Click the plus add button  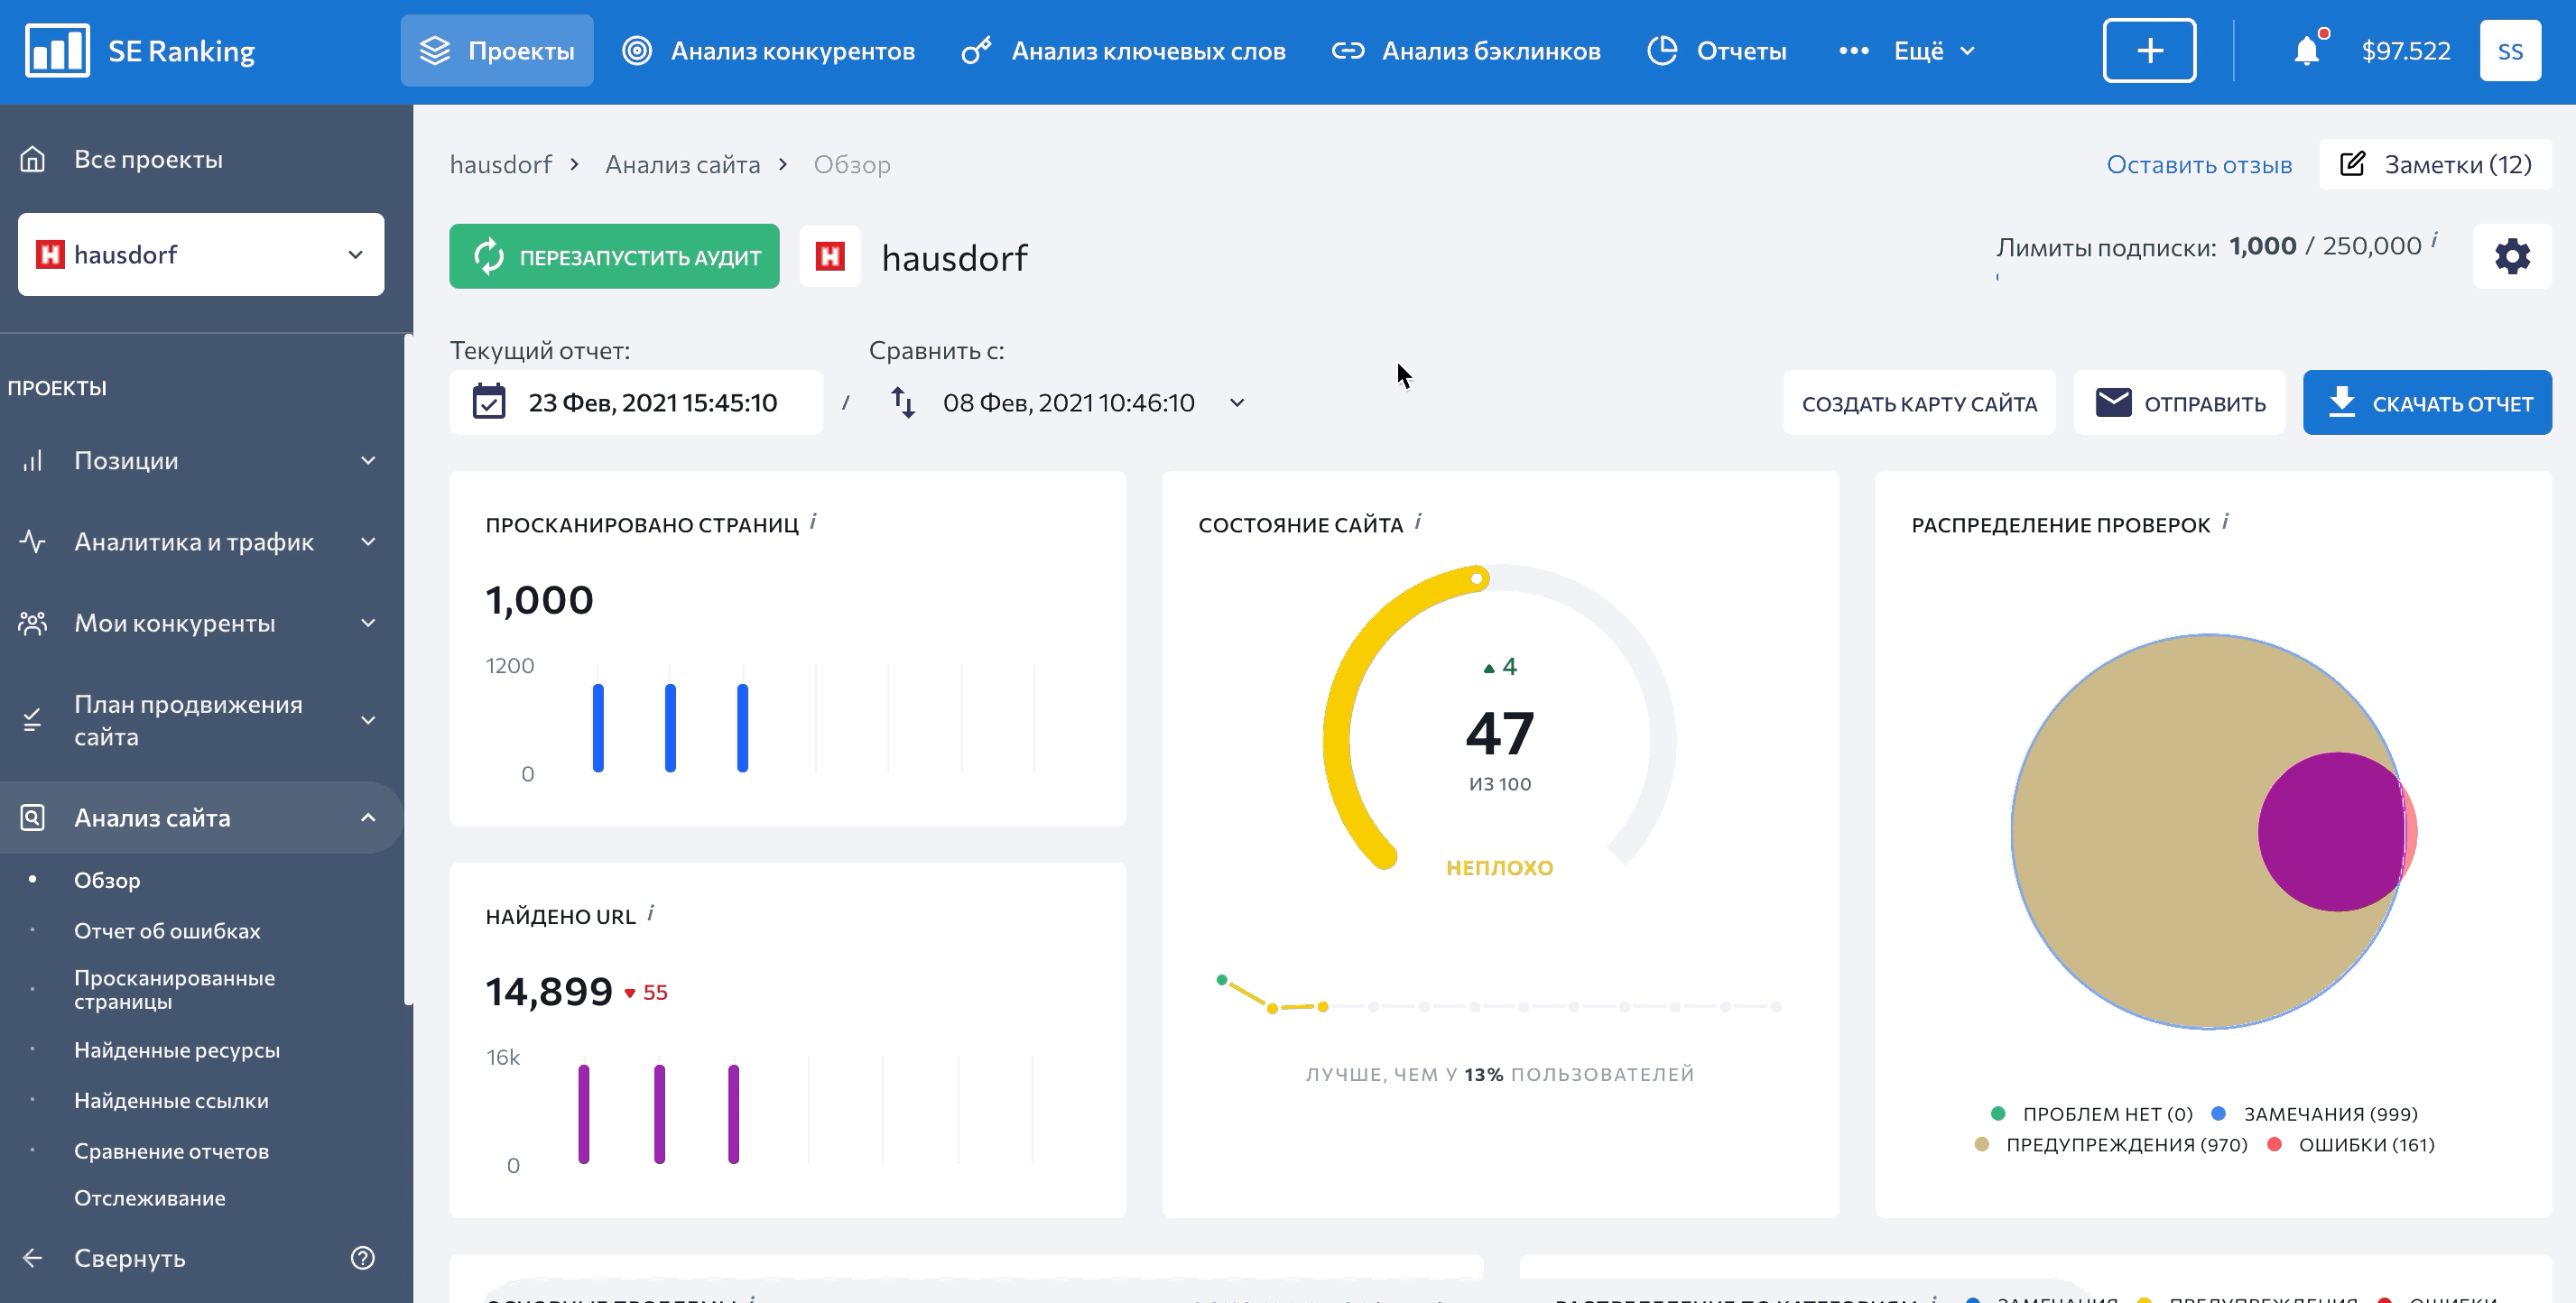(2149, 50)
